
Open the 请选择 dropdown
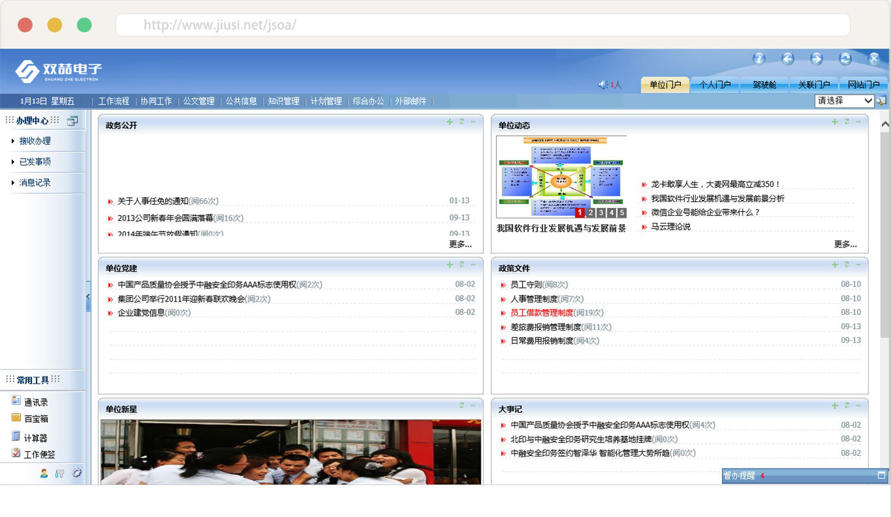pos(844,101)
